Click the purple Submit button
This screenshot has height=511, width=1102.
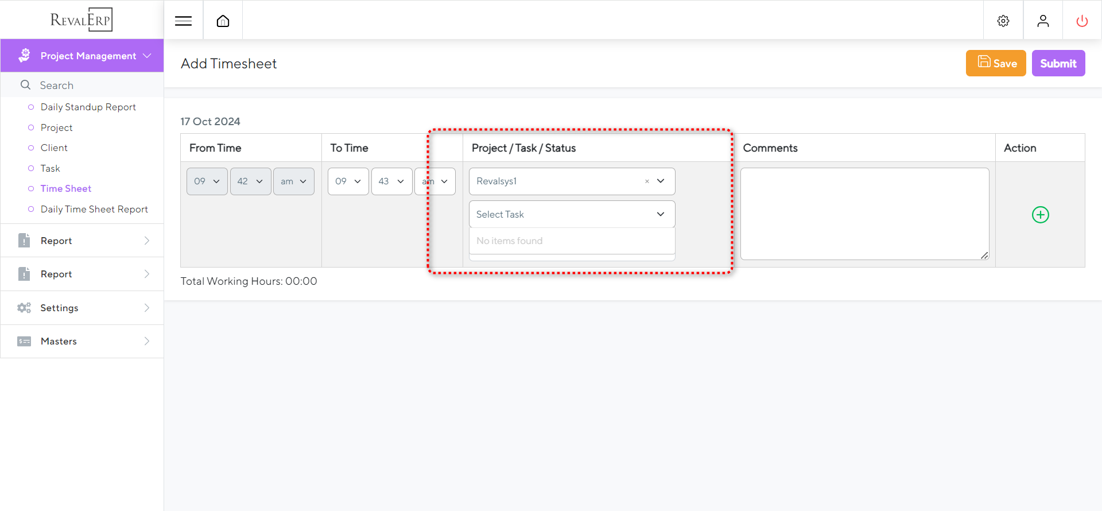1058,63
